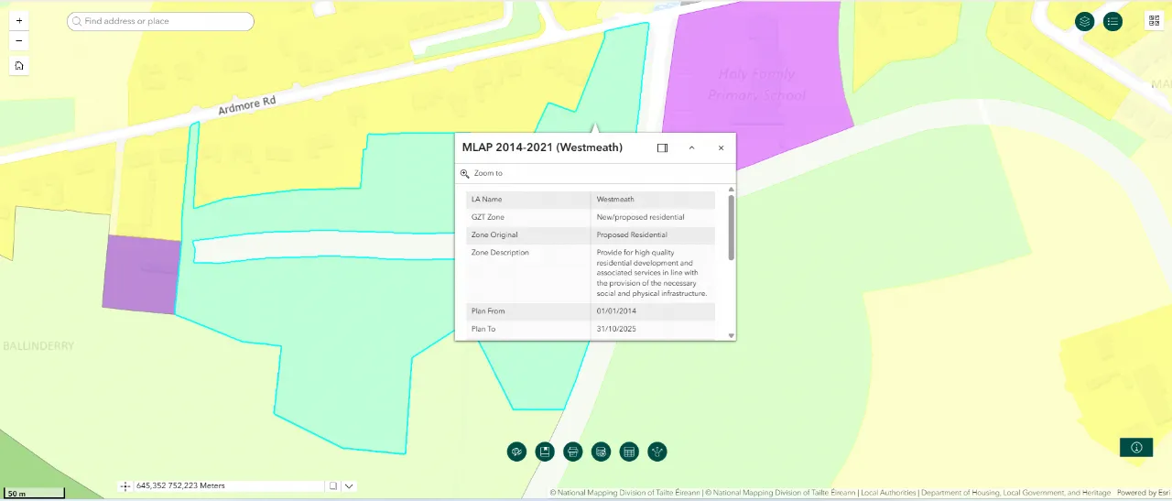1172x501 pixels.
Task: Collapse the MLAP popup with the chevron
Action: pyautogui.click(x=692, y=147)
